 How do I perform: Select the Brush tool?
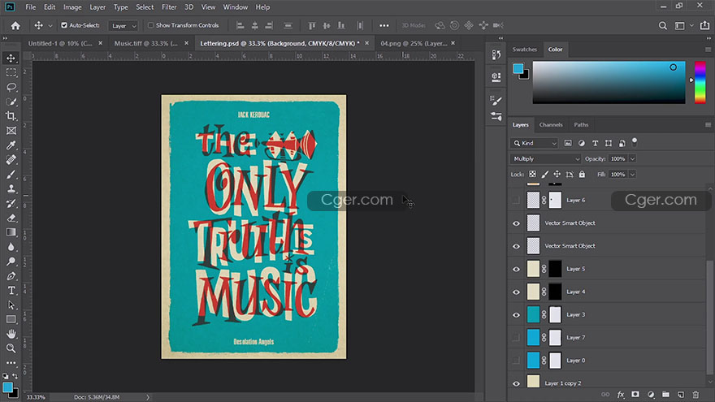(x=11, y=175)
